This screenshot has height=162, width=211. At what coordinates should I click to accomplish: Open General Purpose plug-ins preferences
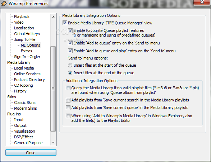click(x=28, y=143)
